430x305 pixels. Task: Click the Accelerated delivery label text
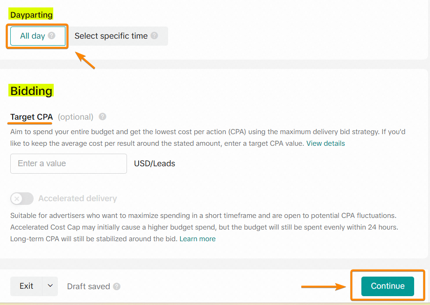(78, 199)
